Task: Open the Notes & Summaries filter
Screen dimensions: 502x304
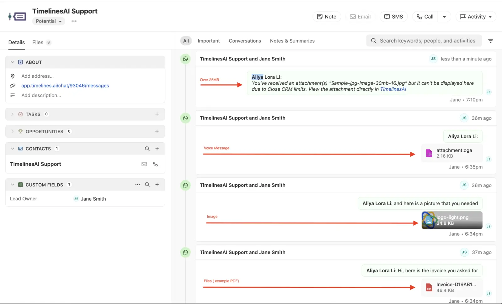Action: [292, 41]
